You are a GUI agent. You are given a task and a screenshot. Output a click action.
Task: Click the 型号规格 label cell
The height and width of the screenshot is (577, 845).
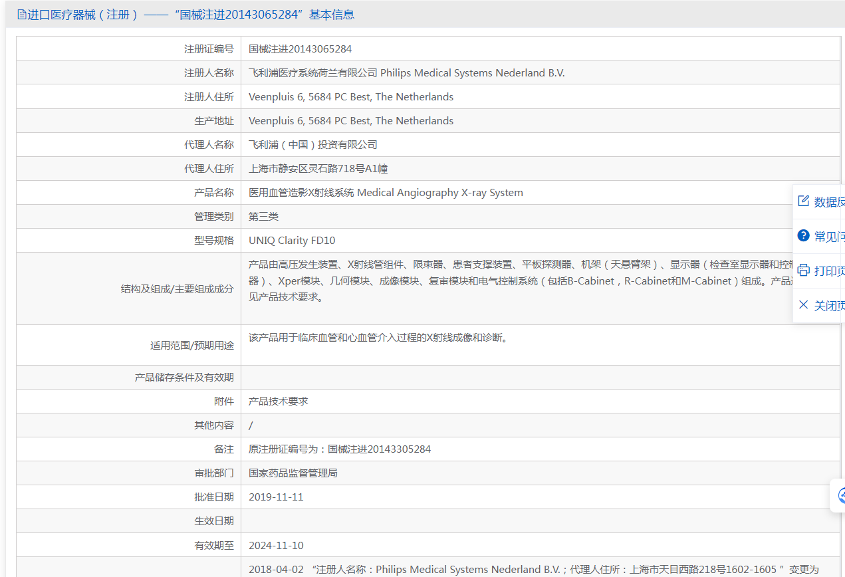point(129,240)
